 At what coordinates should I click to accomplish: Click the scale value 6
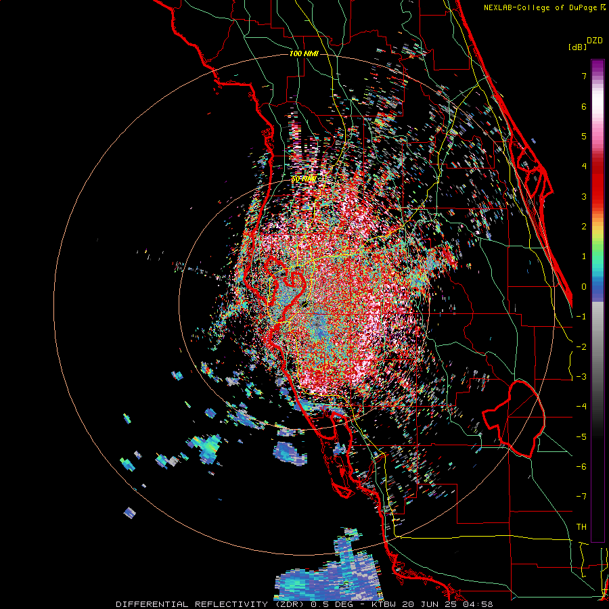[584, 106]
